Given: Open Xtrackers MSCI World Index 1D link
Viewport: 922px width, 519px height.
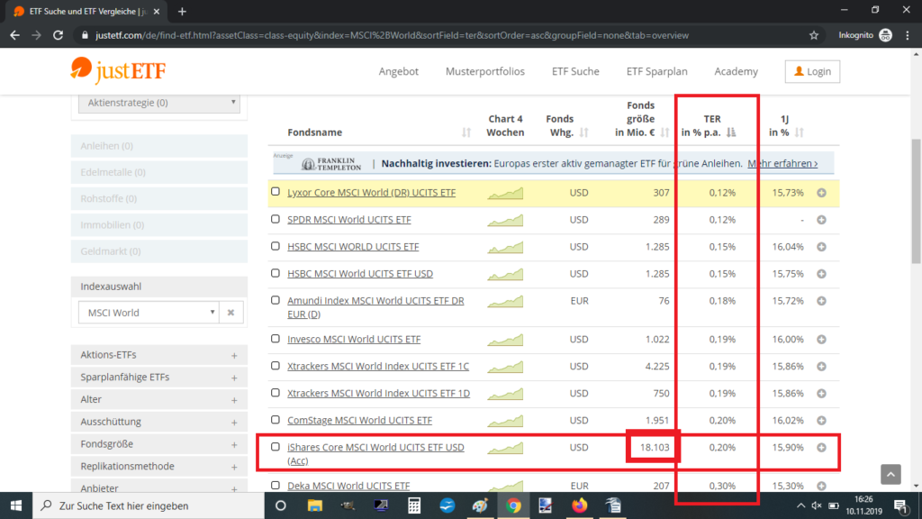Looking at the screenshot, I should click(x=378, y=393).
